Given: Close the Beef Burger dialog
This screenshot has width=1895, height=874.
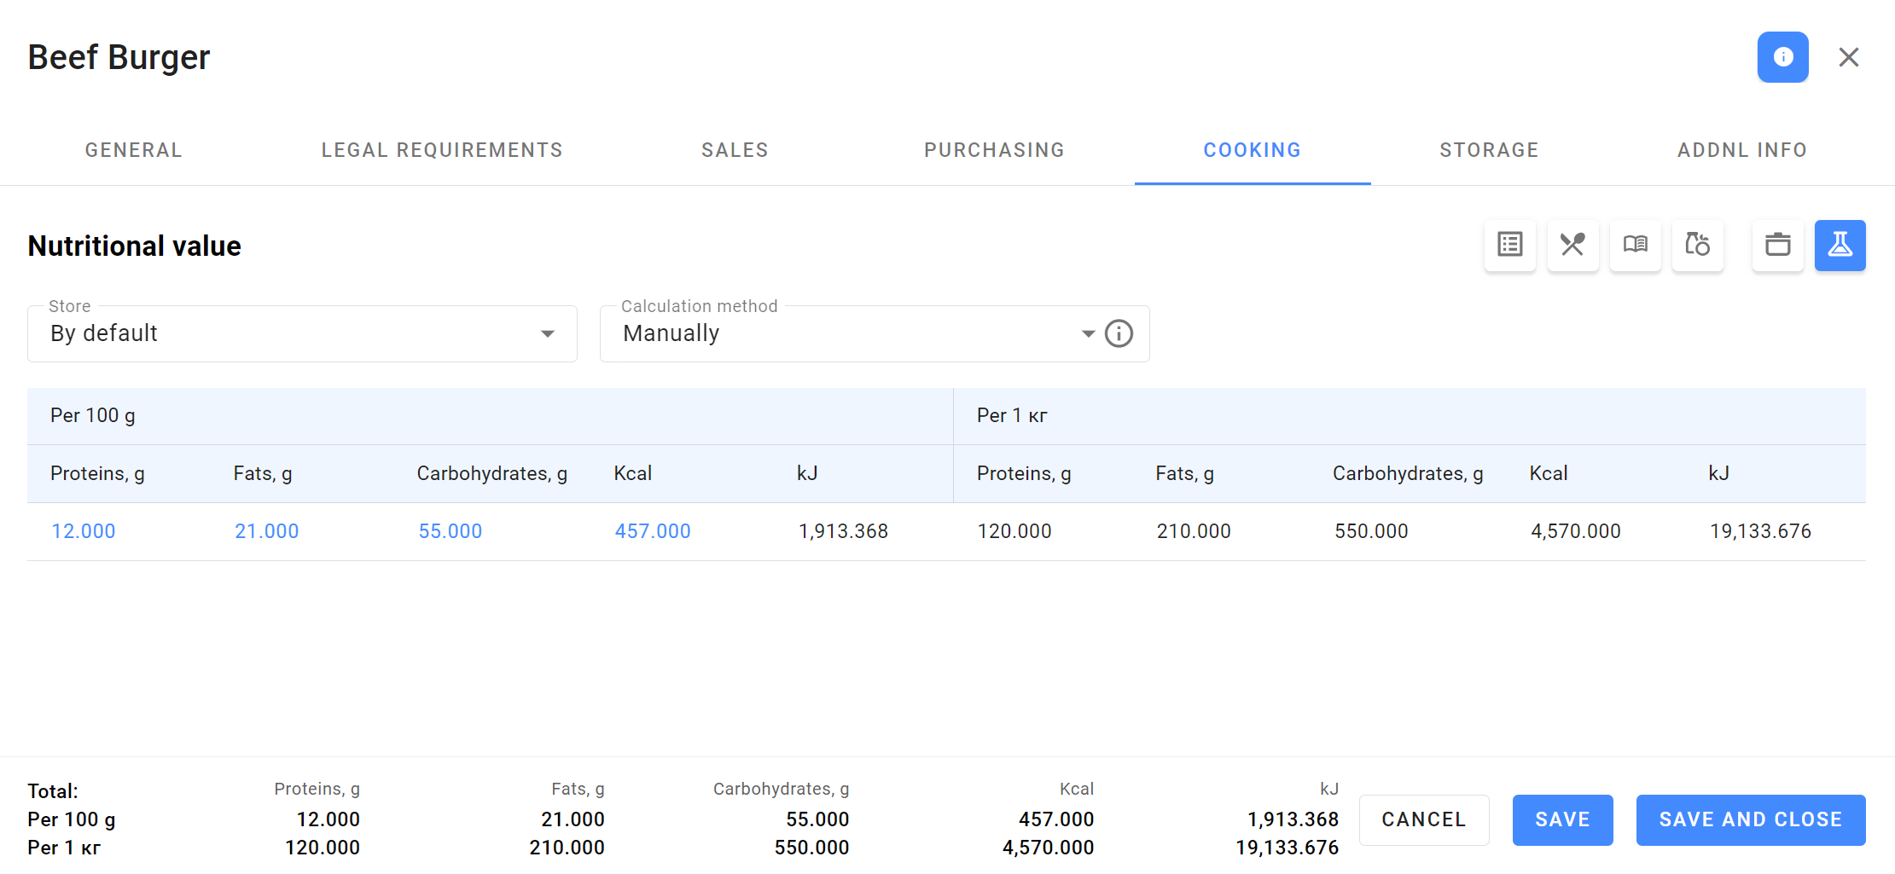Looking at the screenshot, I should (x=1849, y=57).
